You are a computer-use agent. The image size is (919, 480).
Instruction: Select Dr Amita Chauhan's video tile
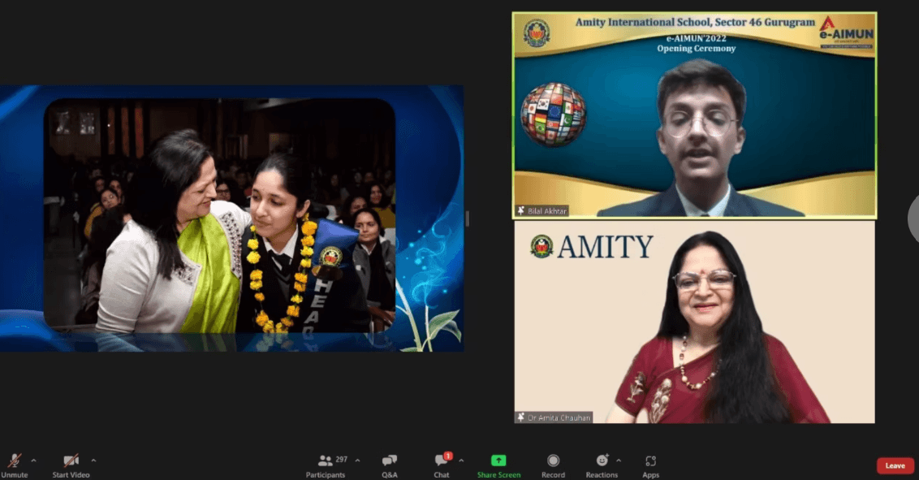pos(694,322)
